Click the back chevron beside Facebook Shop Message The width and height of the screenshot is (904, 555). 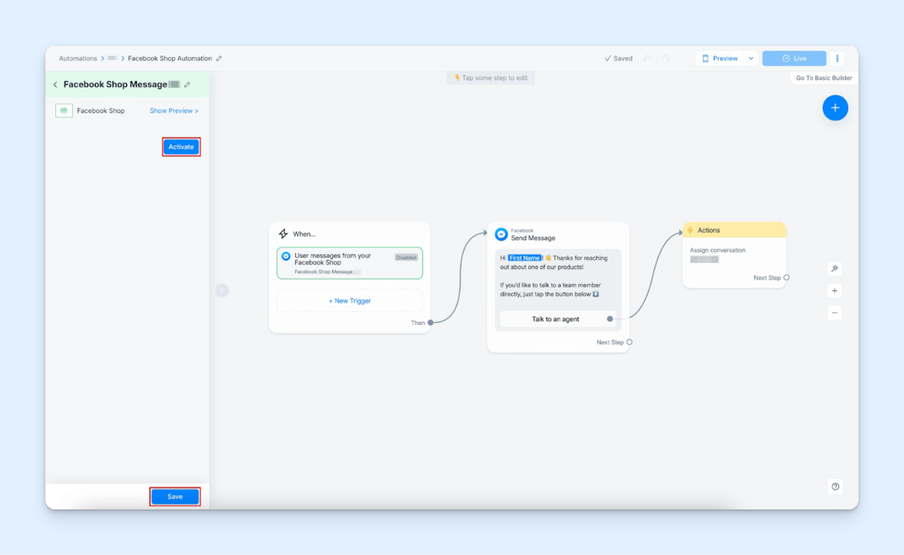55,84
